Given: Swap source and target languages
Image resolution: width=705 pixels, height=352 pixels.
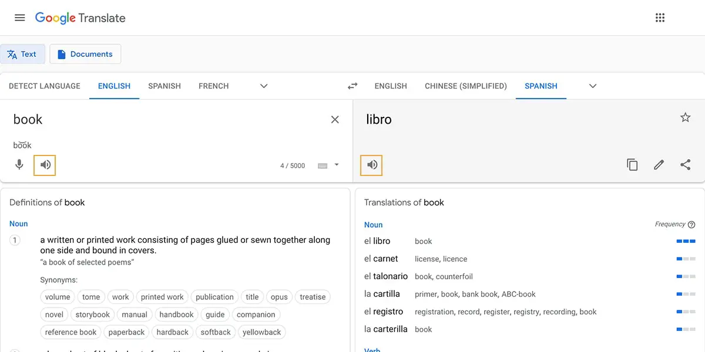Looking at the screenshot, I should (352, 86).
